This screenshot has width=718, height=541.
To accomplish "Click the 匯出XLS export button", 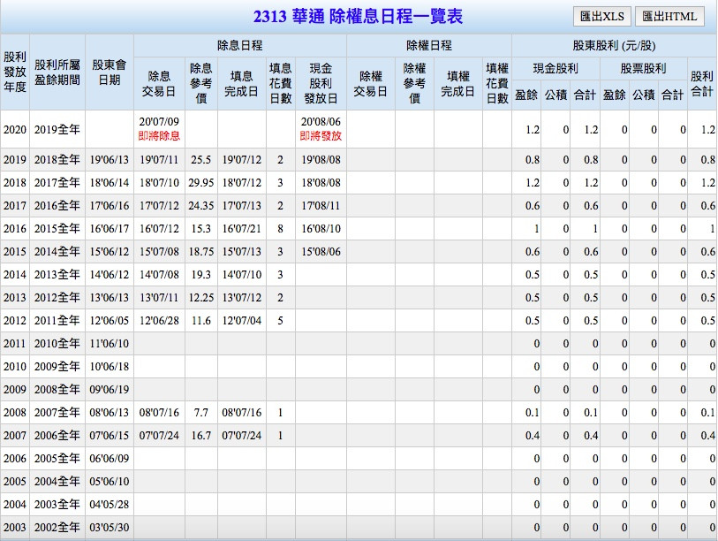I will tap(601, 16).
